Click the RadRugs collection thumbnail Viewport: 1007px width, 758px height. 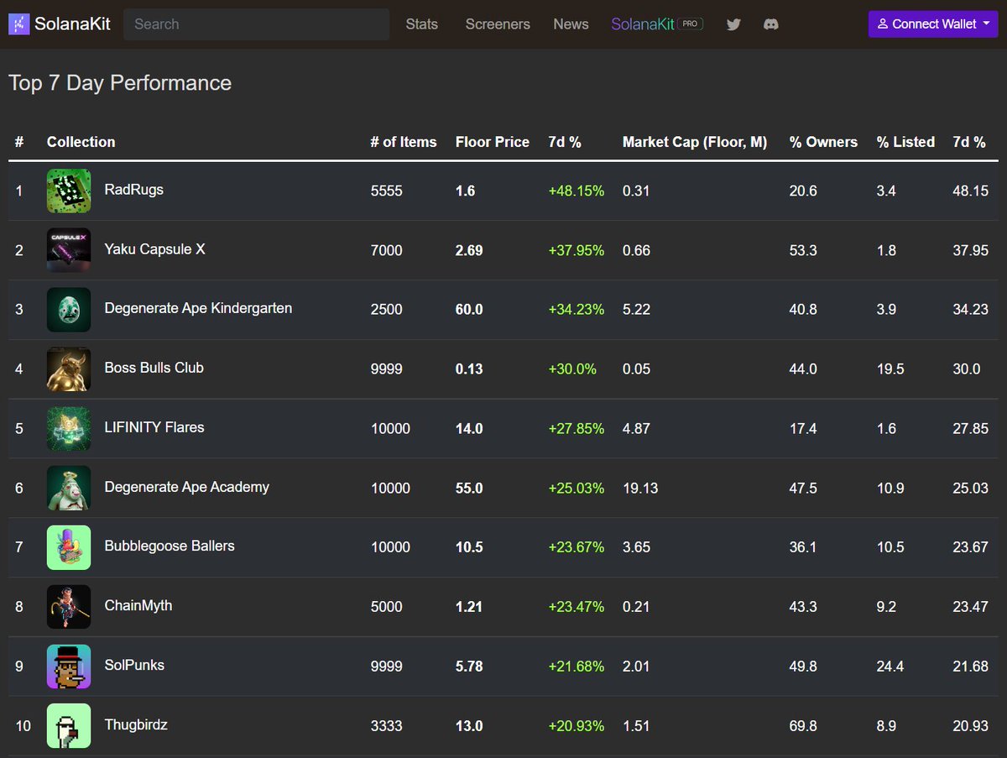(x=69, y=191)
